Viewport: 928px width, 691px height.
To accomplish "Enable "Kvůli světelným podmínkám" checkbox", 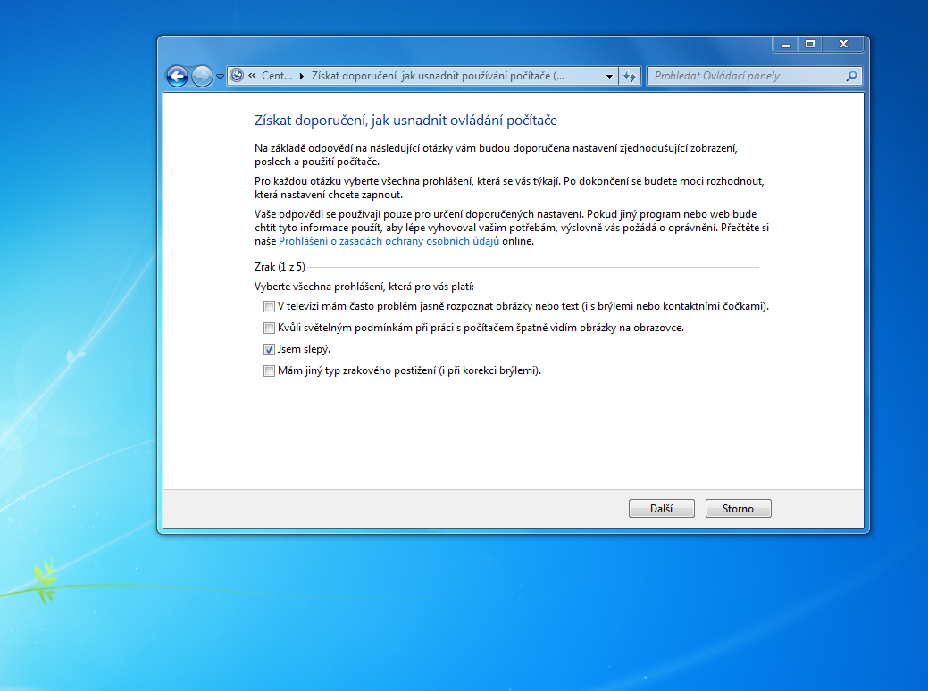I will [x=269, y=328].
